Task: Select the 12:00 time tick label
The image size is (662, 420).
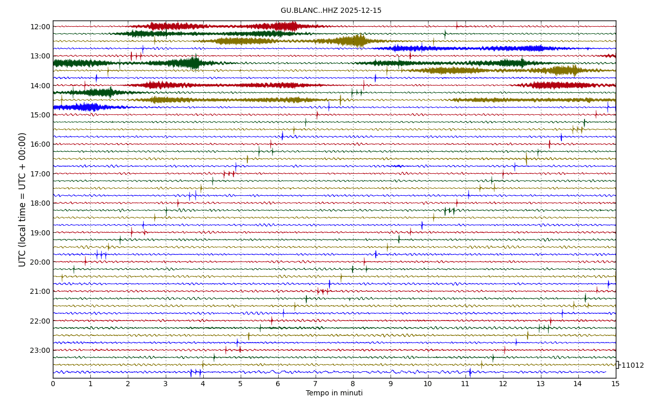Action: pos(40,27)
